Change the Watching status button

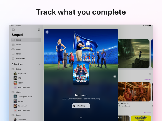coord(81,106)
